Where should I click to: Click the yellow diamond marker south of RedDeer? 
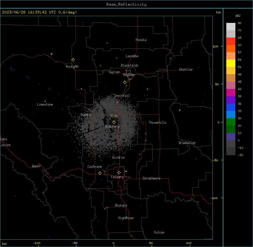(125, 82)
